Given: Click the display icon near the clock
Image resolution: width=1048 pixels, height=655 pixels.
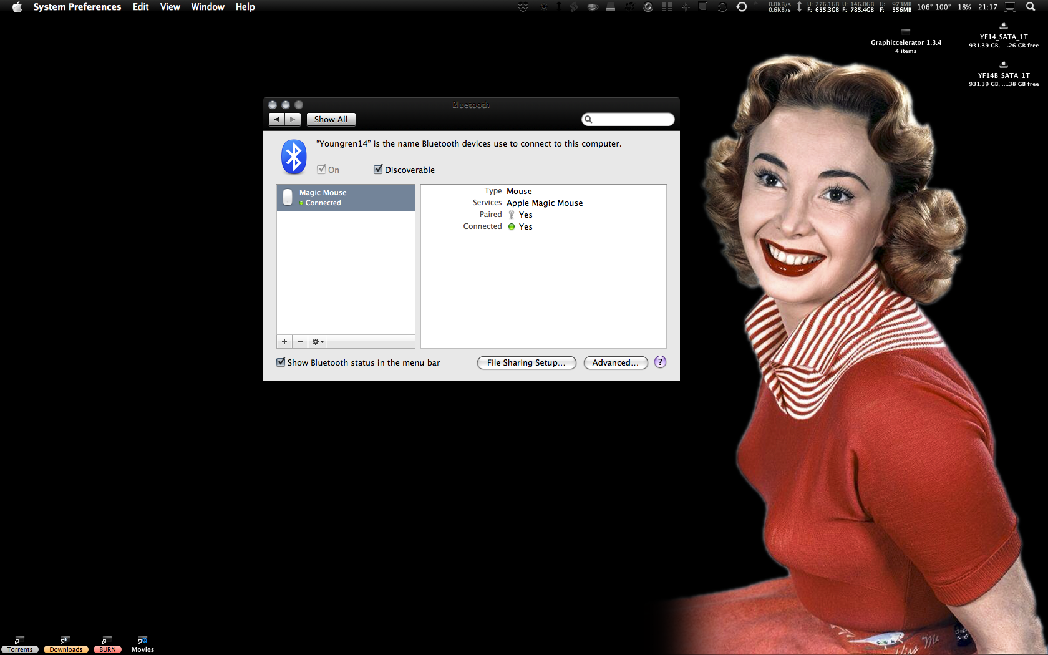Looking at the screenshot, I should click(x=1010, y=7).
